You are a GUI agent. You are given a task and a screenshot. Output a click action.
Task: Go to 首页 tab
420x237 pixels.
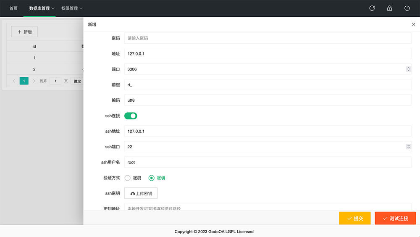13,8
